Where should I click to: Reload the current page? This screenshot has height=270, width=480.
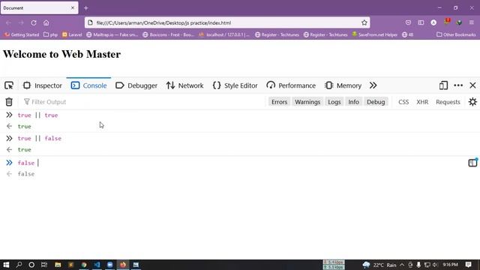pyautogui.click(x=34, y=22)
